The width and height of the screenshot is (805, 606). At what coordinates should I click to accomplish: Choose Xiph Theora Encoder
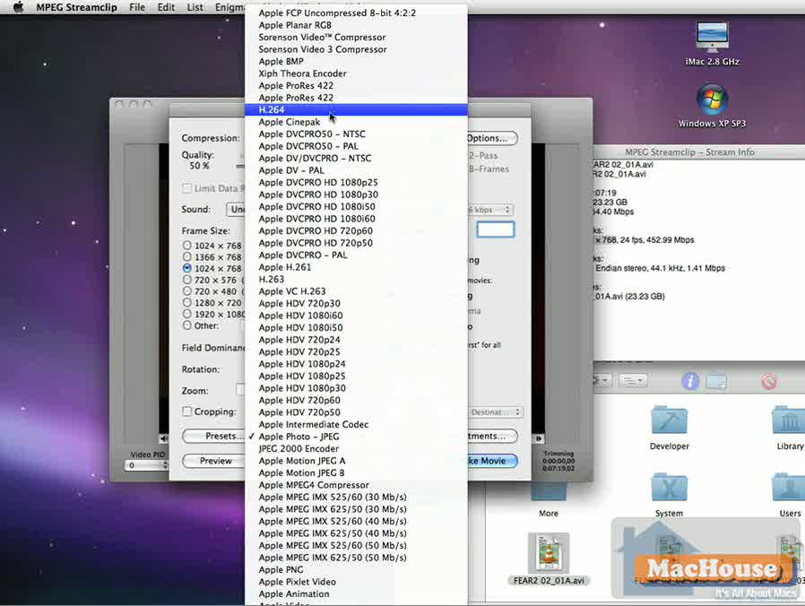(x=356, y=74)
